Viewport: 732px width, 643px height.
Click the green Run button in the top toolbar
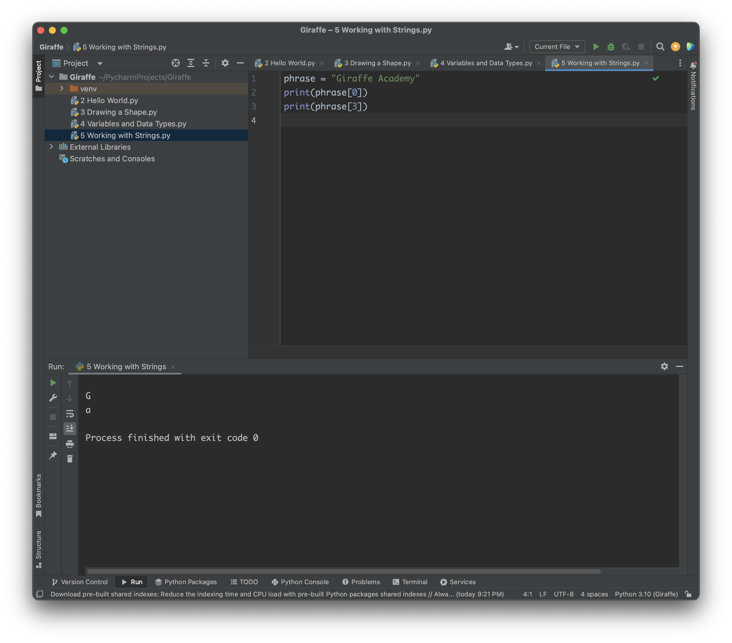[x=596, y=47]
